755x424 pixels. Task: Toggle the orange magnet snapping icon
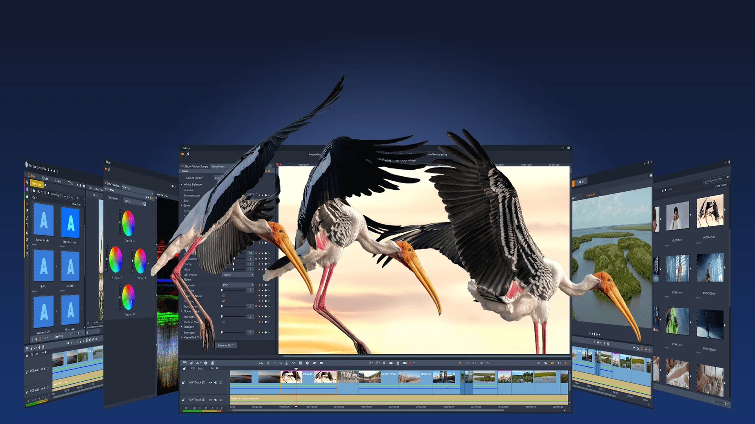tap(552, 363)
